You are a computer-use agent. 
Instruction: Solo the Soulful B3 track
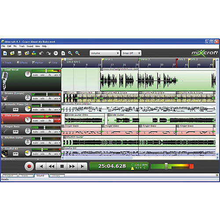coord(42,154)
